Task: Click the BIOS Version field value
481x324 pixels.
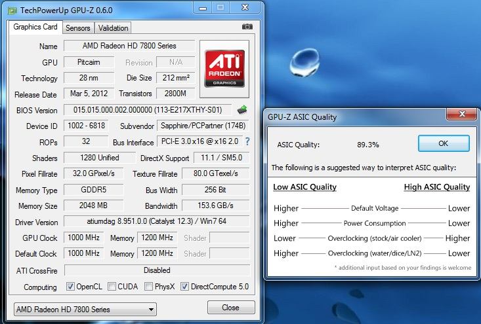Action: tap(148, 110)
